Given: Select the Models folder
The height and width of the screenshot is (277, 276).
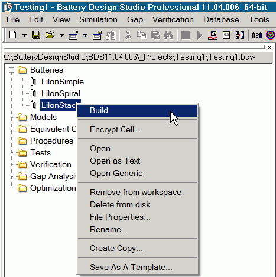Looking at the screenshot, I should tap(43, 117).
